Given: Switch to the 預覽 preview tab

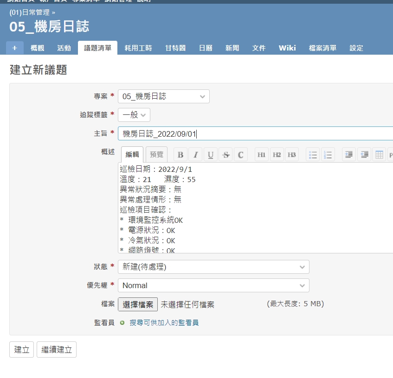Looking at the screenshot, I should [x=156, y=155].
